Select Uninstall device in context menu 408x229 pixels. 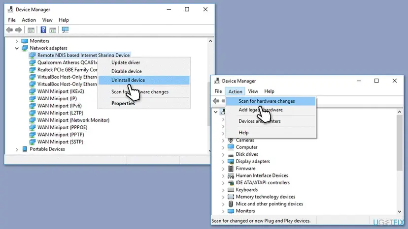144,80
